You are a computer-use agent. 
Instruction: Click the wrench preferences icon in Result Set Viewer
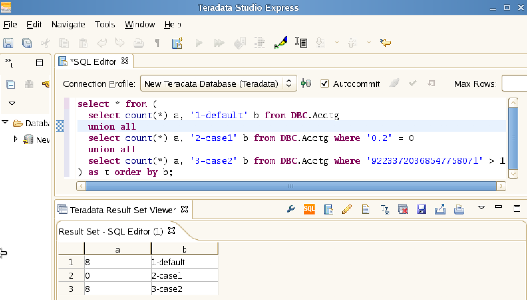291,209
